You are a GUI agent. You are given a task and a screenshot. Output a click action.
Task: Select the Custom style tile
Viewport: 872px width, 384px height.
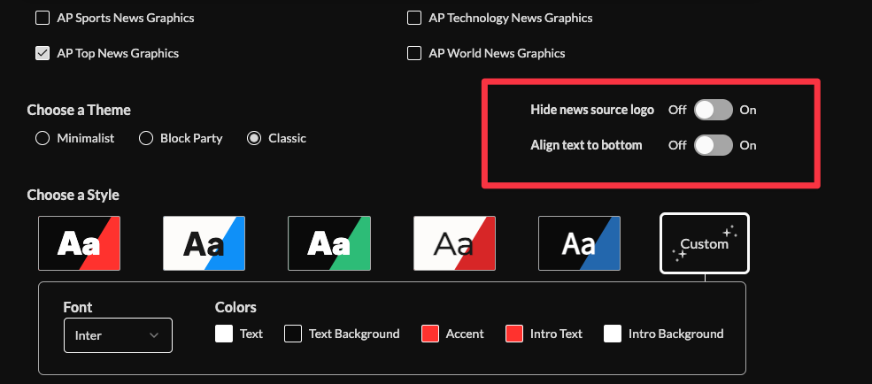pyautogui.click(x=705, y=243)
